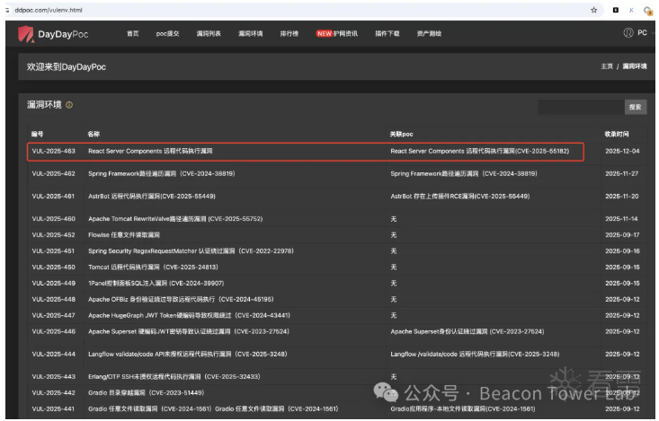The image size is (659, 421).
Task: Click the VUL-2025-461 id cell
Action: pyautogui.click(x=53, y=197)
